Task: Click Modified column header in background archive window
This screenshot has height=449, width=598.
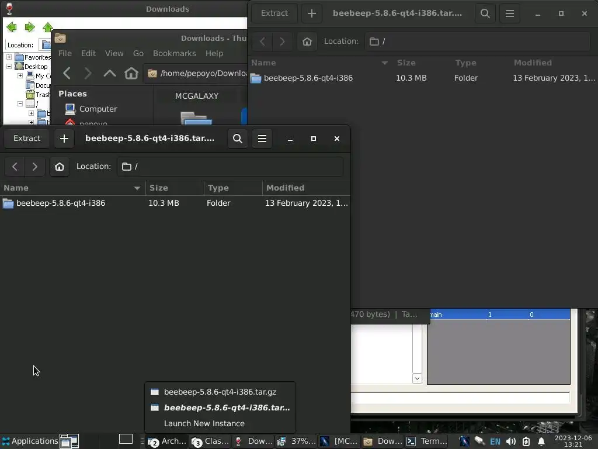Action: (533, 63)
